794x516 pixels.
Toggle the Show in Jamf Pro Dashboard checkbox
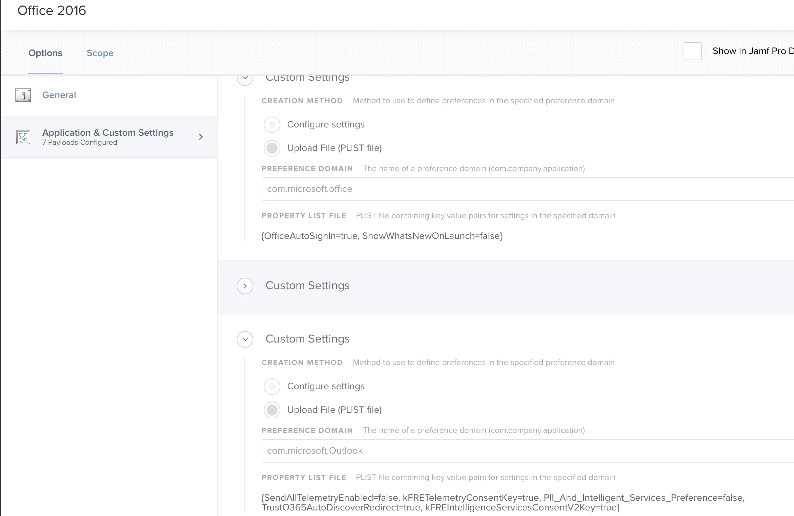[x=692, y=51]
